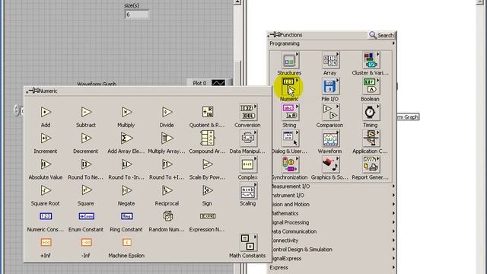Place Machine Epsilon constant
The image size is (487, 274).
coord(126,242)
